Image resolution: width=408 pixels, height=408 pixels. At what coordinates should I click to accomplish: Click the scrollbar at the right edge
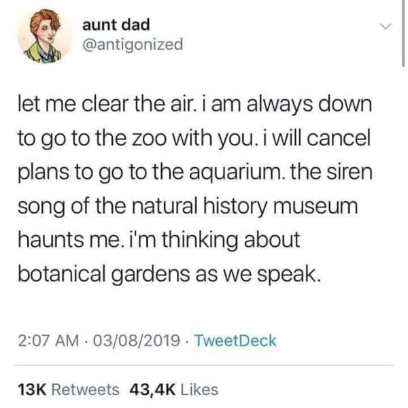[x=404, y=33]
